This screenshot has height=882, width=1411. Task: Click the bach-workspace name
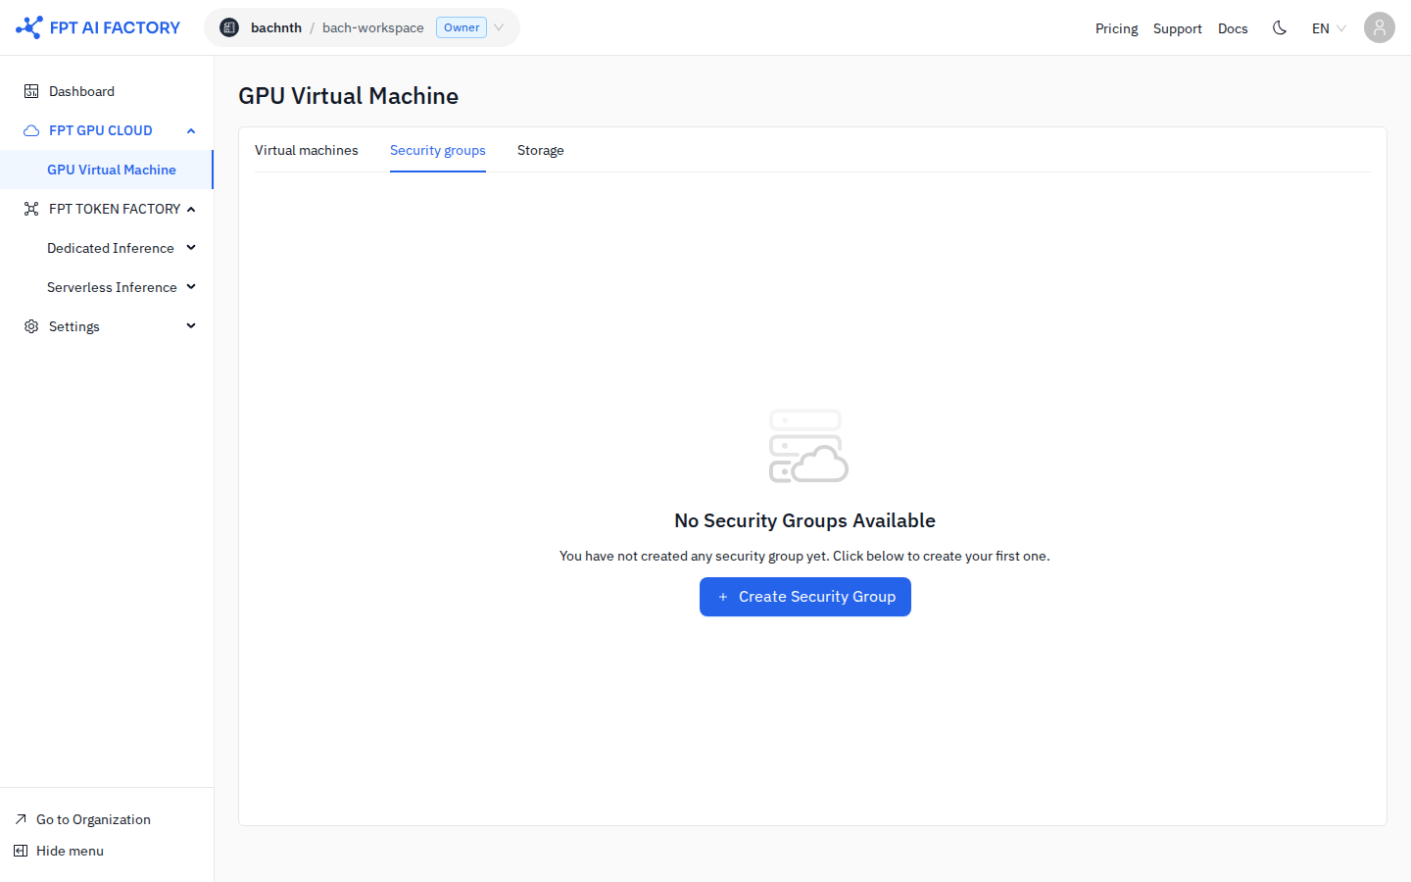pos(373,27)
